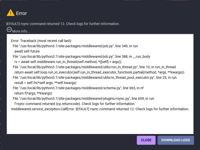Click the "return f(*args, **kwargs)" line
Screen dimensions: 200x150
tap(33, 93)
